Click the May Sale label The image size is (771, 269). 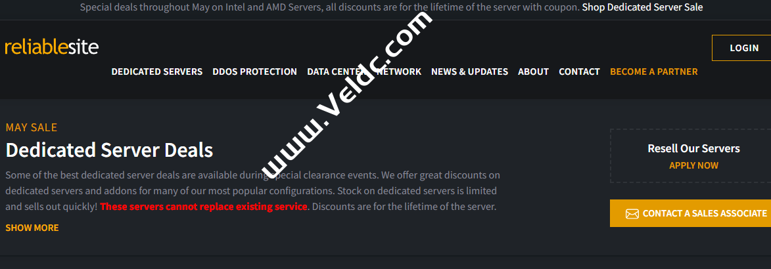click(32, 128)
